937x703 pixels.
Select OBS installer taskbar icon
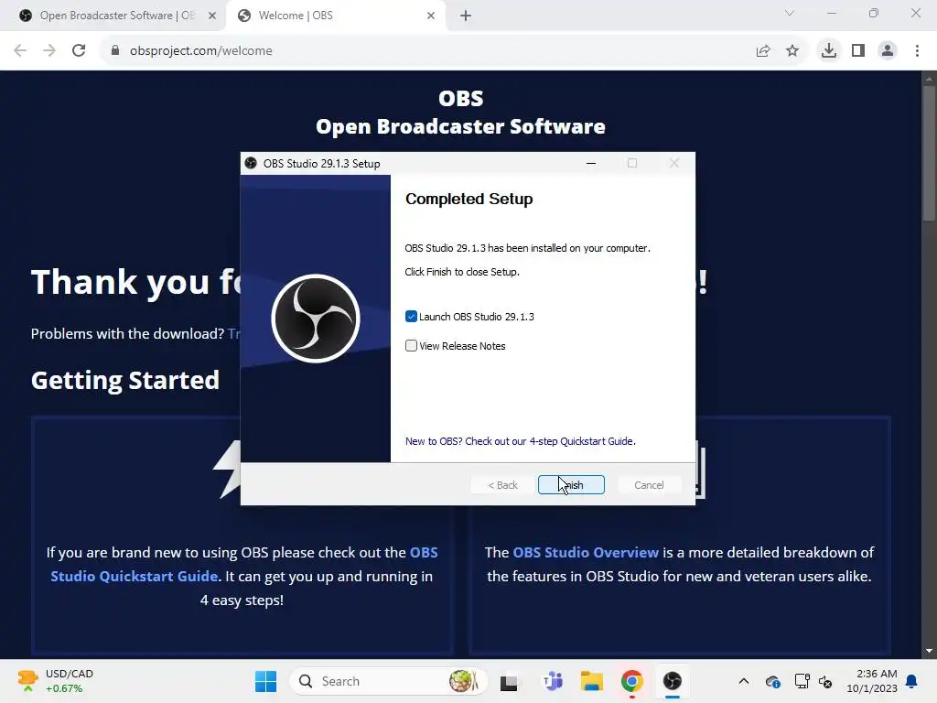(x=673, y=681)
